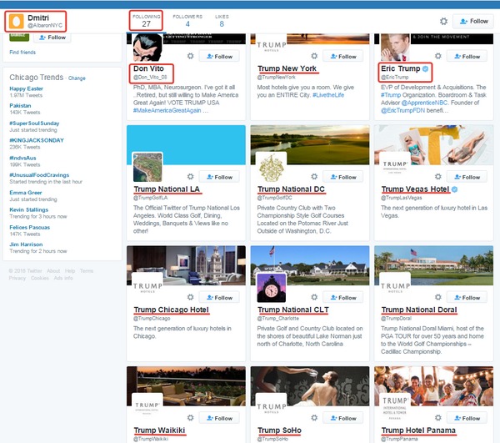Open gear menu on Don Vito card
Screen dimensions: 500x443
pos(190,56)
